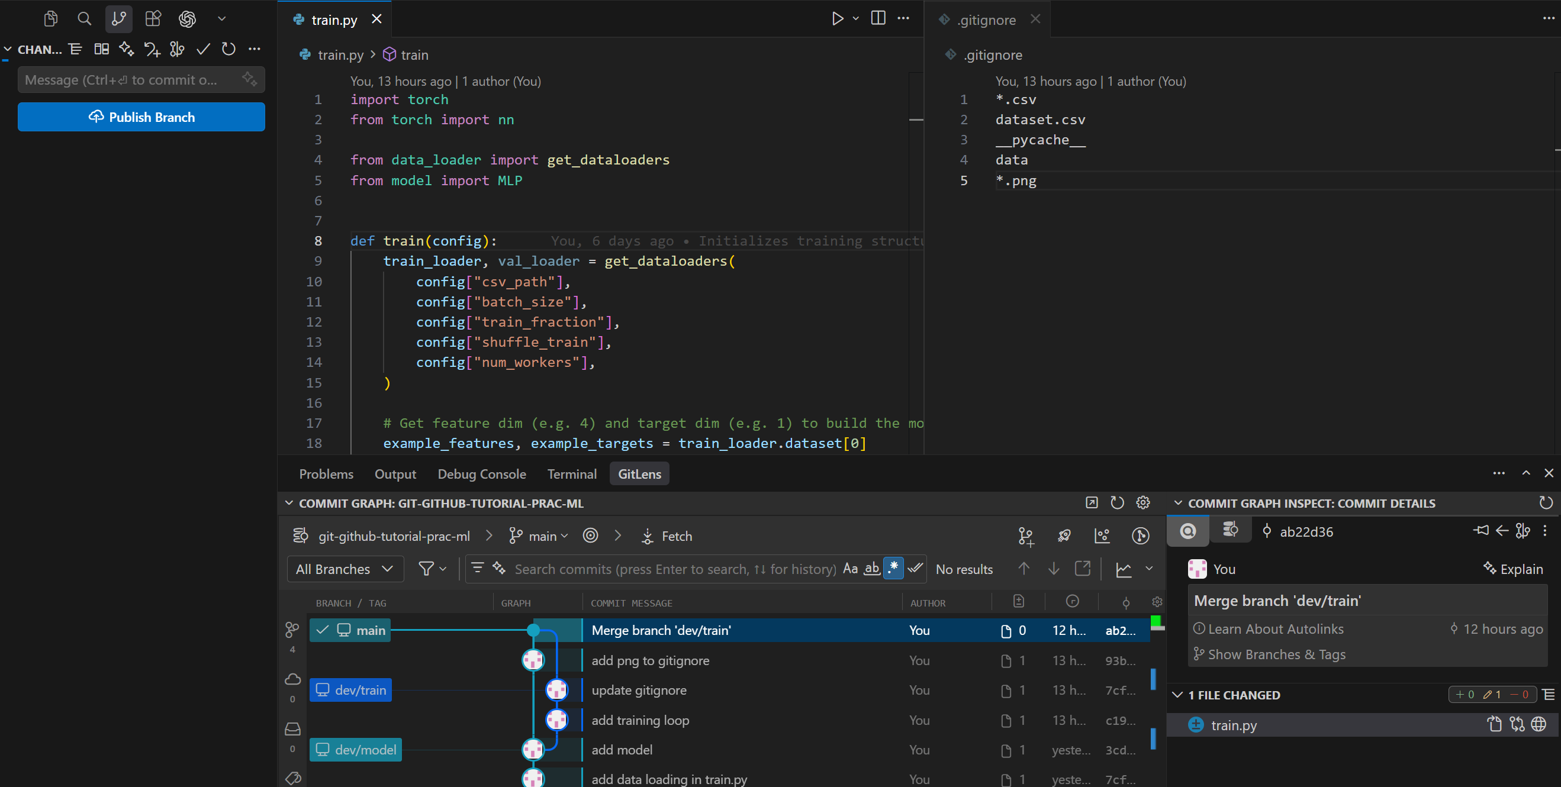The height and width of the screenshot is (787, 1561).
Task: Run train.py with the play icon
Action: [x=837, y=19]
